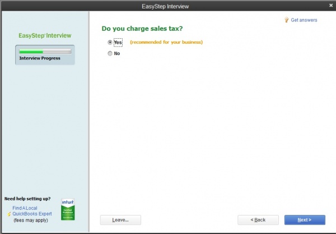
Task: Click the 'Interview Progress' label
Action: (40, 58)
